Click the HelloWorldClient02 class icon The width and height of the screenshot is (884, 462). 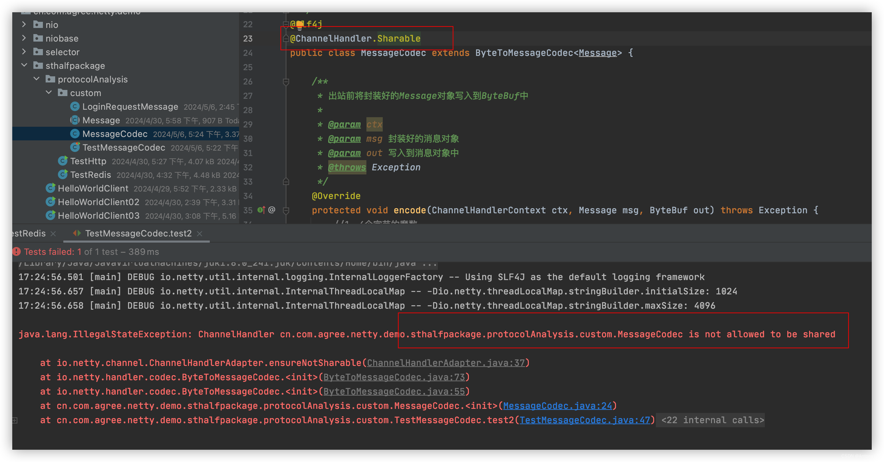pyautogui.click(x=50, y=202)
